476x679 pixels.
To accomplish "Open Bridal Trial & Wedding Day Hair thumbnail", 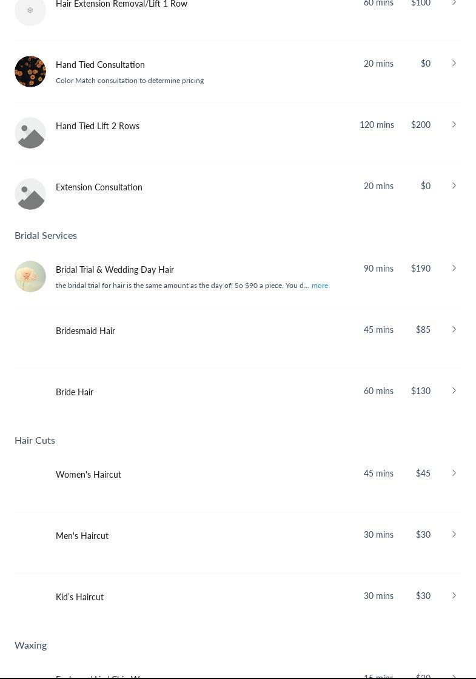I will click(30, 276).
